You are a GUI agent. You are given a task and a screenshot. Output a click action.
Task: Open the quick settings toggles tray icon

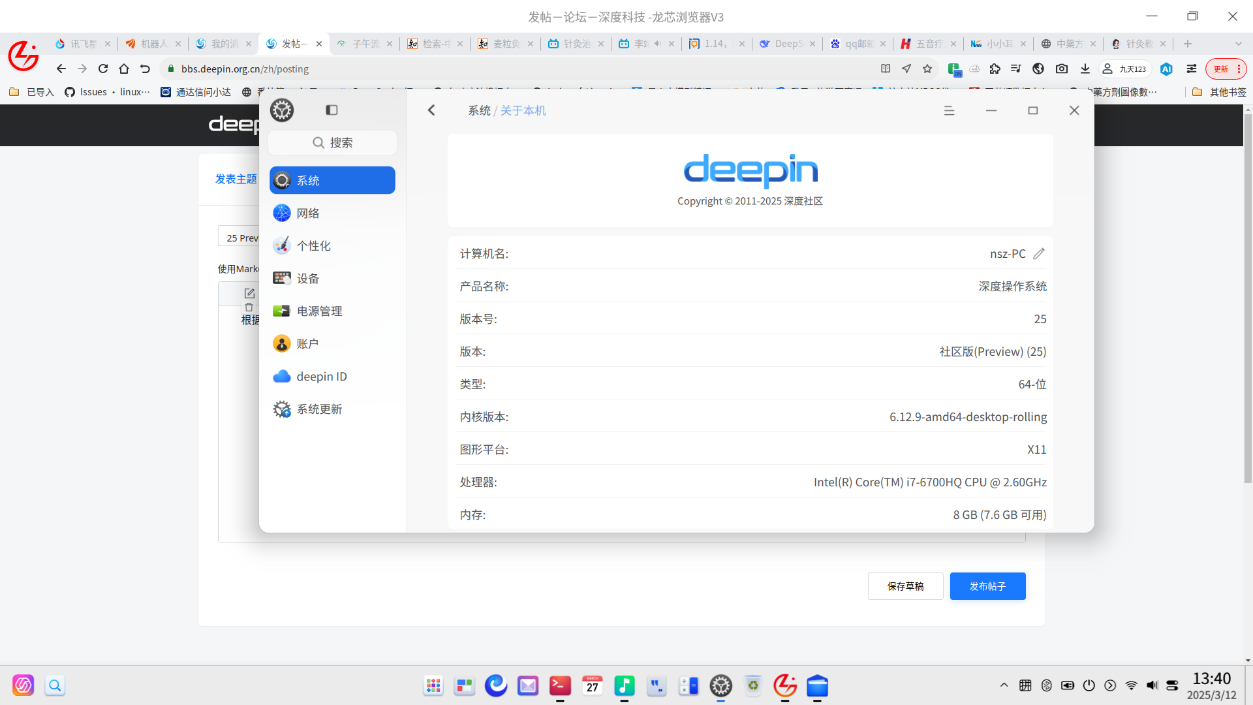coord(1172,685)
